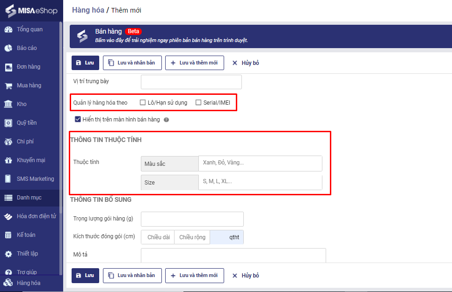Click the Beta badge

(x=133, y=31)
